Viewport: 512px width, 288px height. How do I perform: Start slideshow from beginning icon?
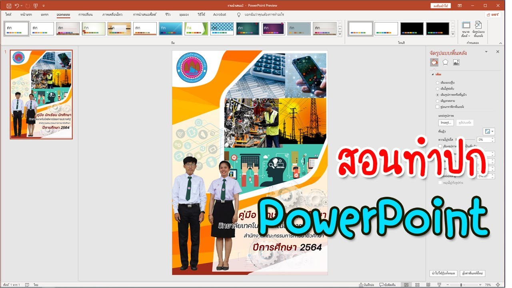click(36, 6)
